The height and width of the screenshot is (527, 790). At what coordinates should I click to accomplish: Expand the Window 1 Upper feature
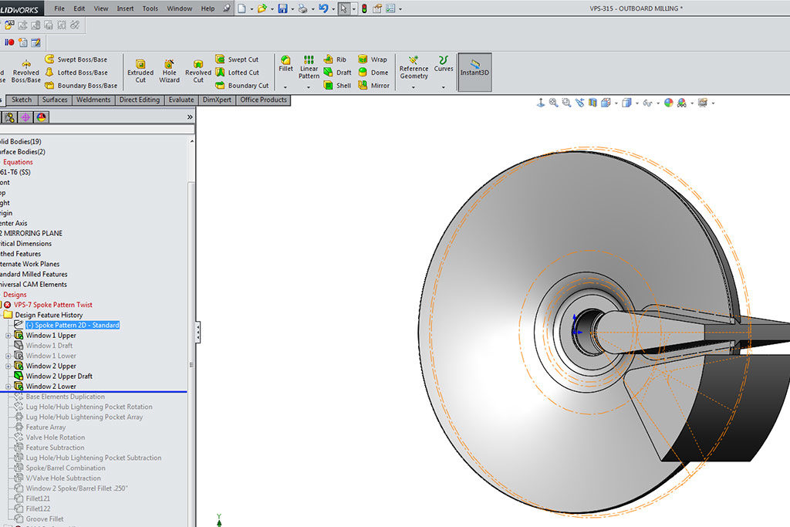pos(8,336)
